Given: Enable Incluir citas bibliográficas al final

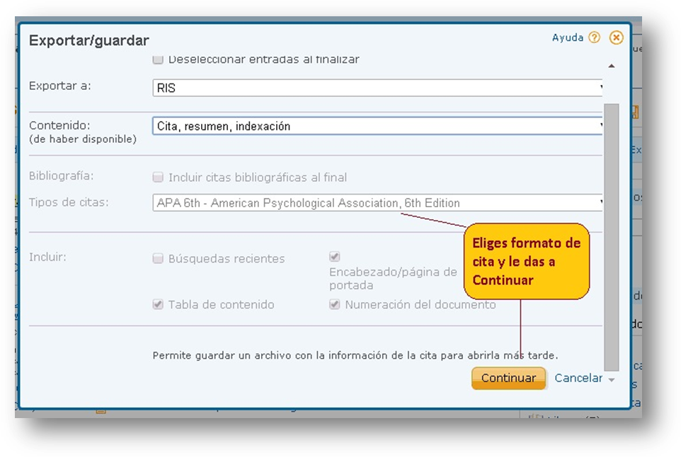Looking at the screenshot, I should point(159,178).
